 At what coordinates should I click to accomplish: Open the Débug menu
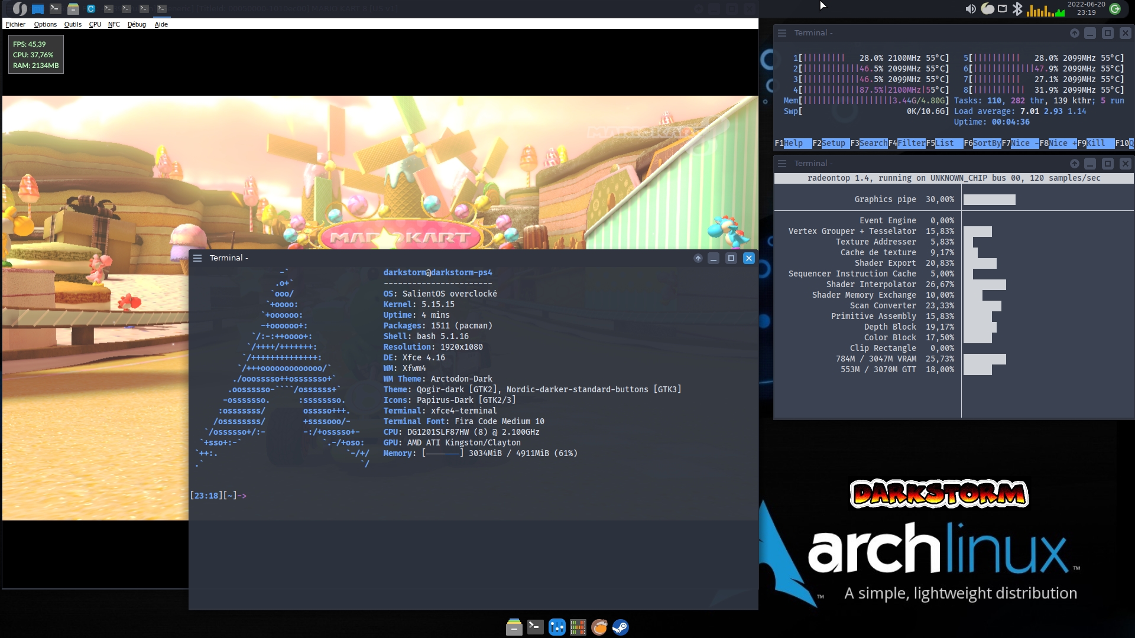tap(137, 24)
